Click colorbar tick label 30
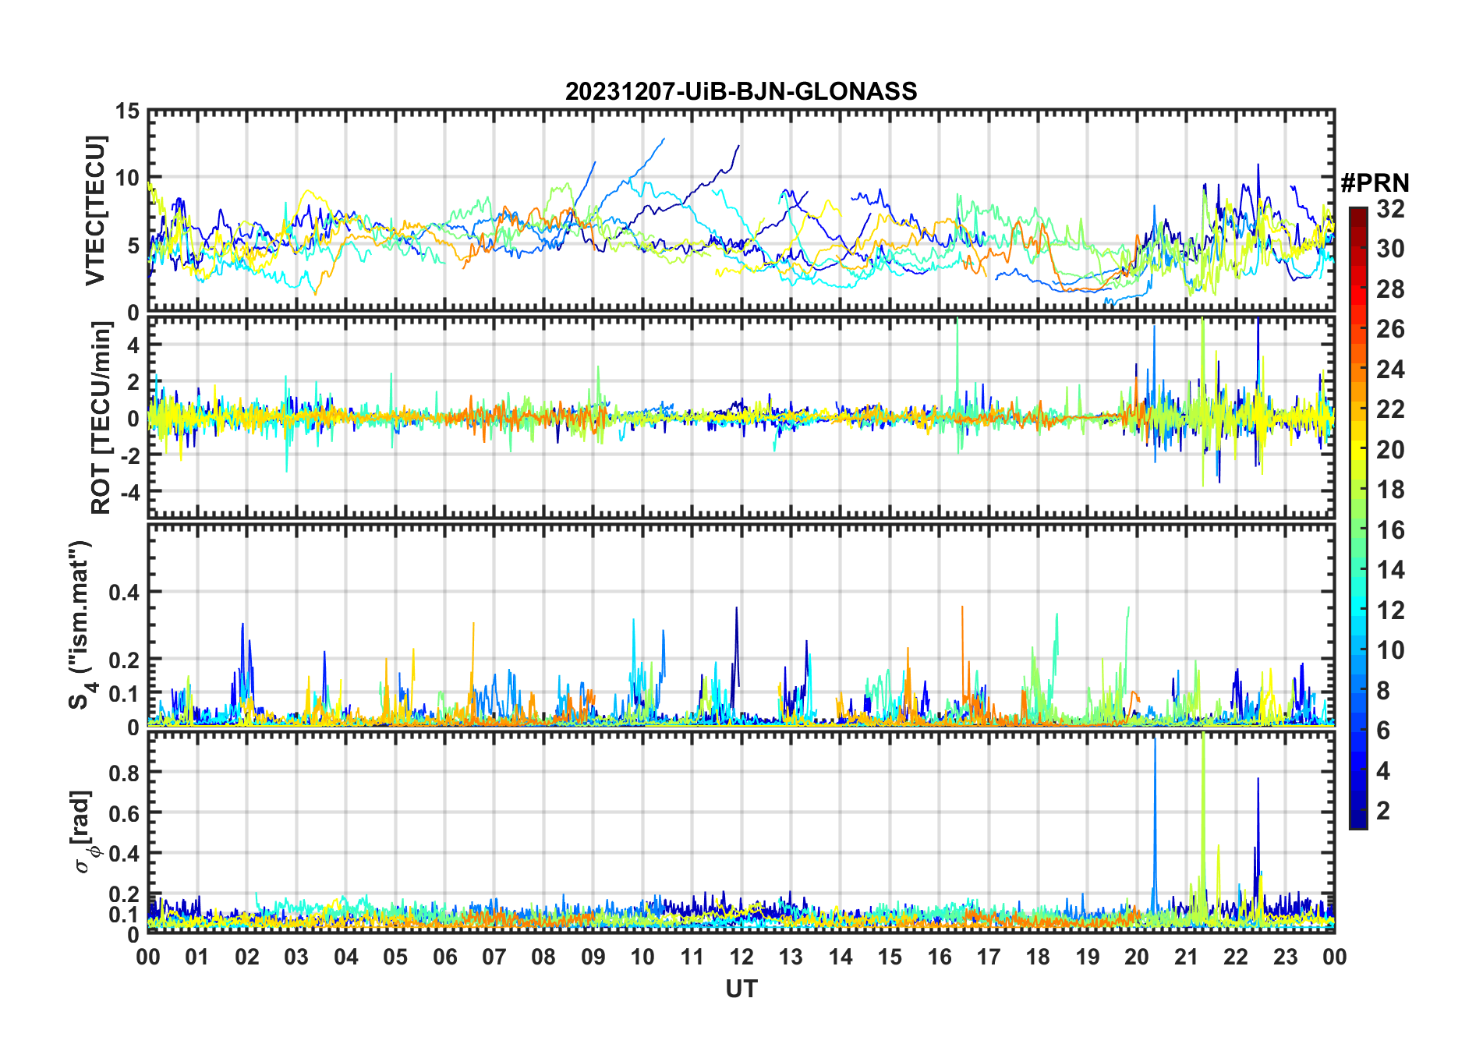1483x1037 pixels. pyautogui.click(x=1390, y=249)
